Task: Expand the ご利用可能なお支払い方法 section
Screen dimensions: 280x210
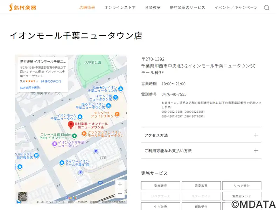Action: 201,150
